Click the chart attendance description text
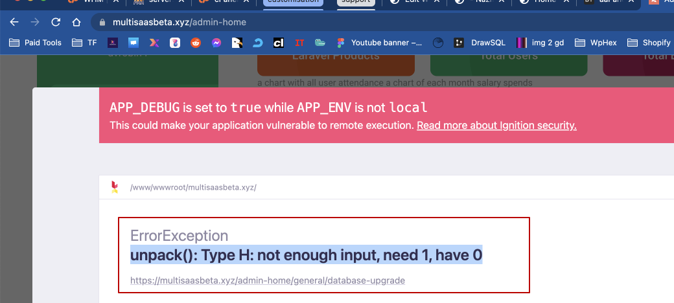The width and height of the screenshot is (674, 303). click(x=395, y=83)
